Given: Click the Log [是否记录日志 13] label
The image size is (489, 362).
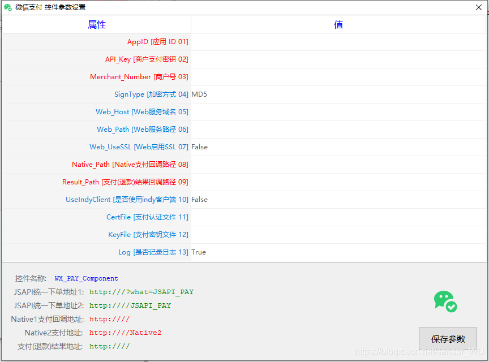Looking at the screenshot, I should tap(153, 252).
